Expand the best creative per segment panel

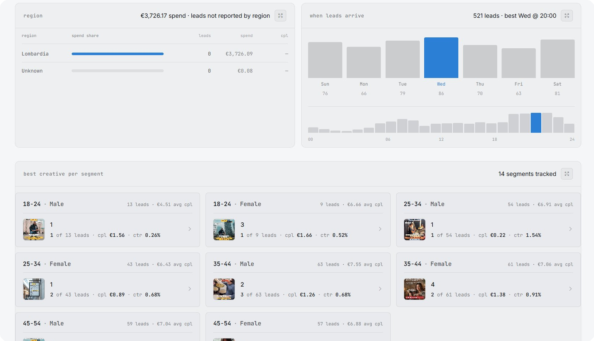coord(567,174)
